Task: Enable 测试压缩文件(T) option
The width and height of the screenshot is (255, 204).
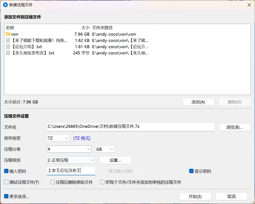Action: click(x=6, y=182)
